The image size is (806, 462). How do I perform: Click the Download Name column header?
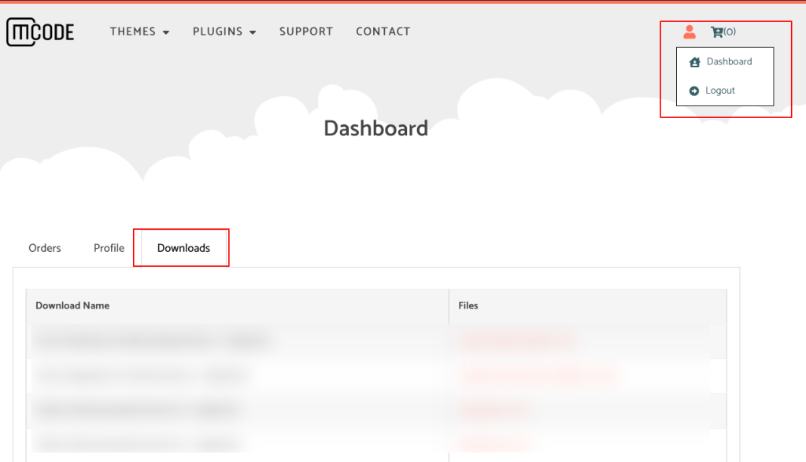point(72,305)
